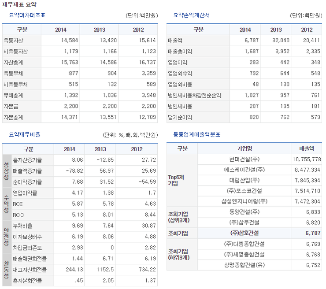Select company 대림산업(주)
This screenshot has width=326, height=289.
244,181
